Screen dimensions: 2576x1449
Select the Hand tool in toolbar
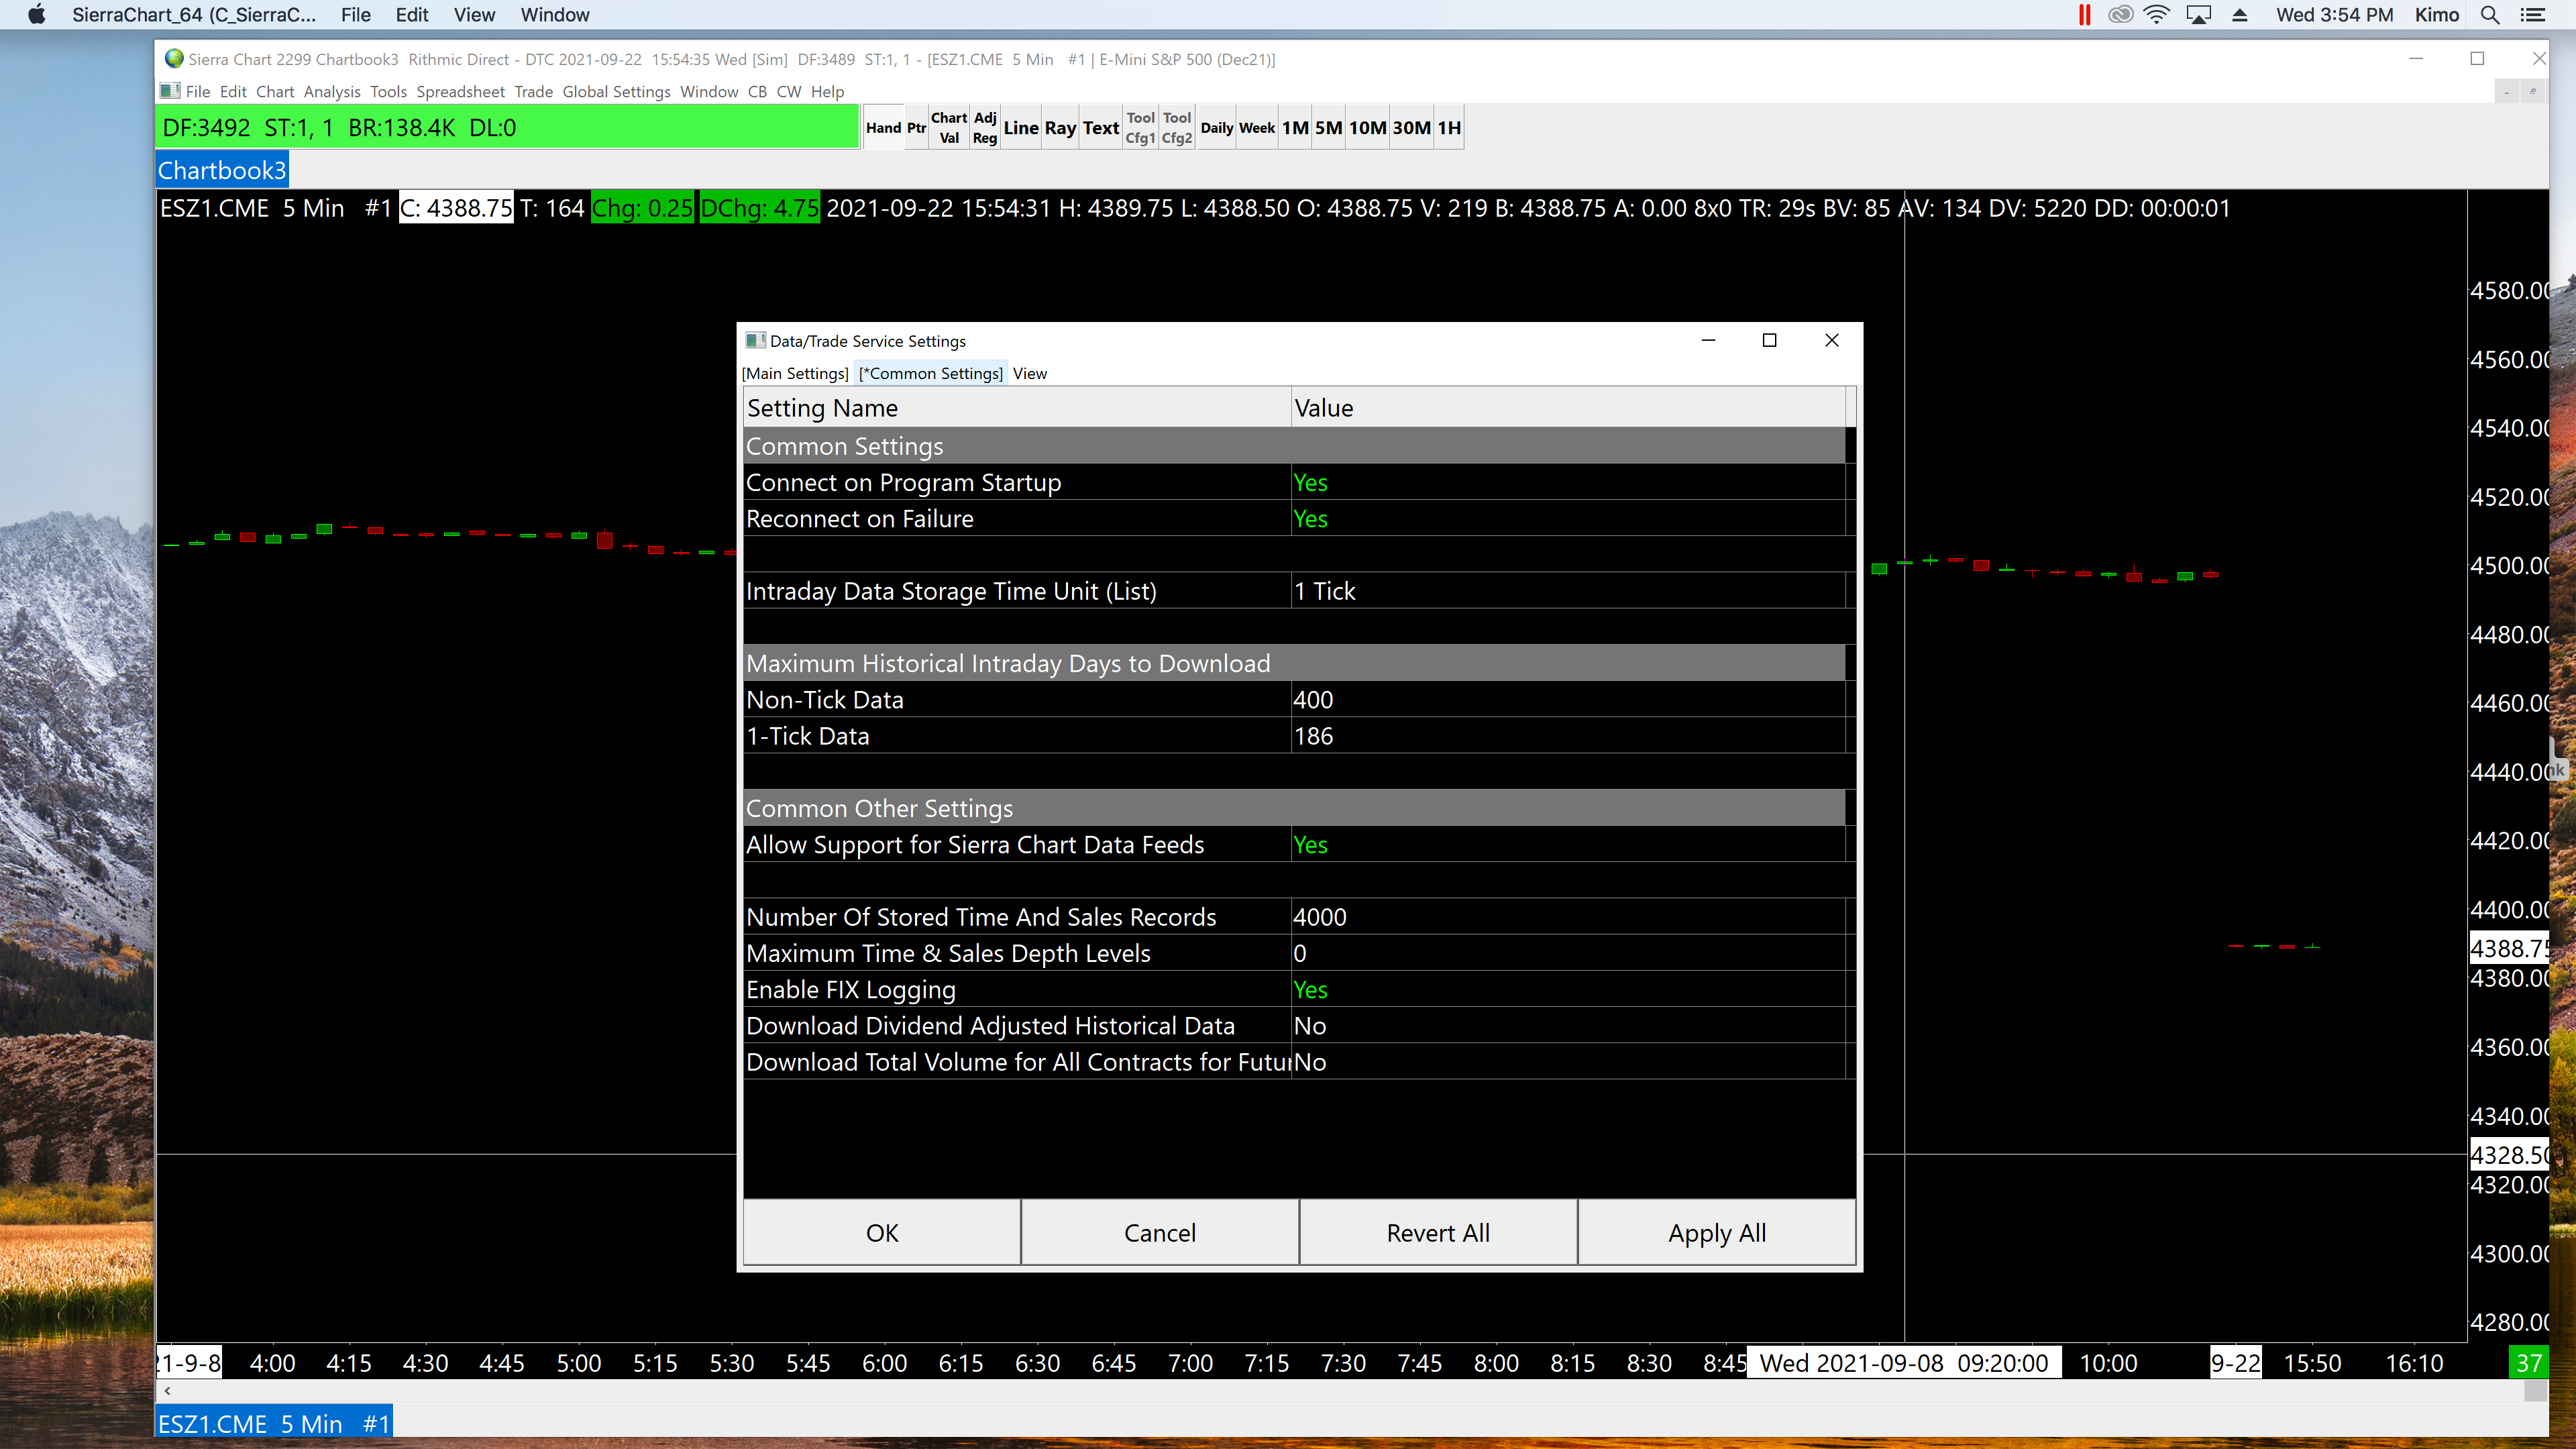(x=883, y=128)
